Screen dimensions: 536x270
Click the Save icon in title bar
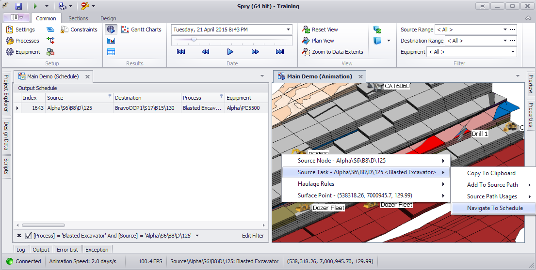coord(18,6)
